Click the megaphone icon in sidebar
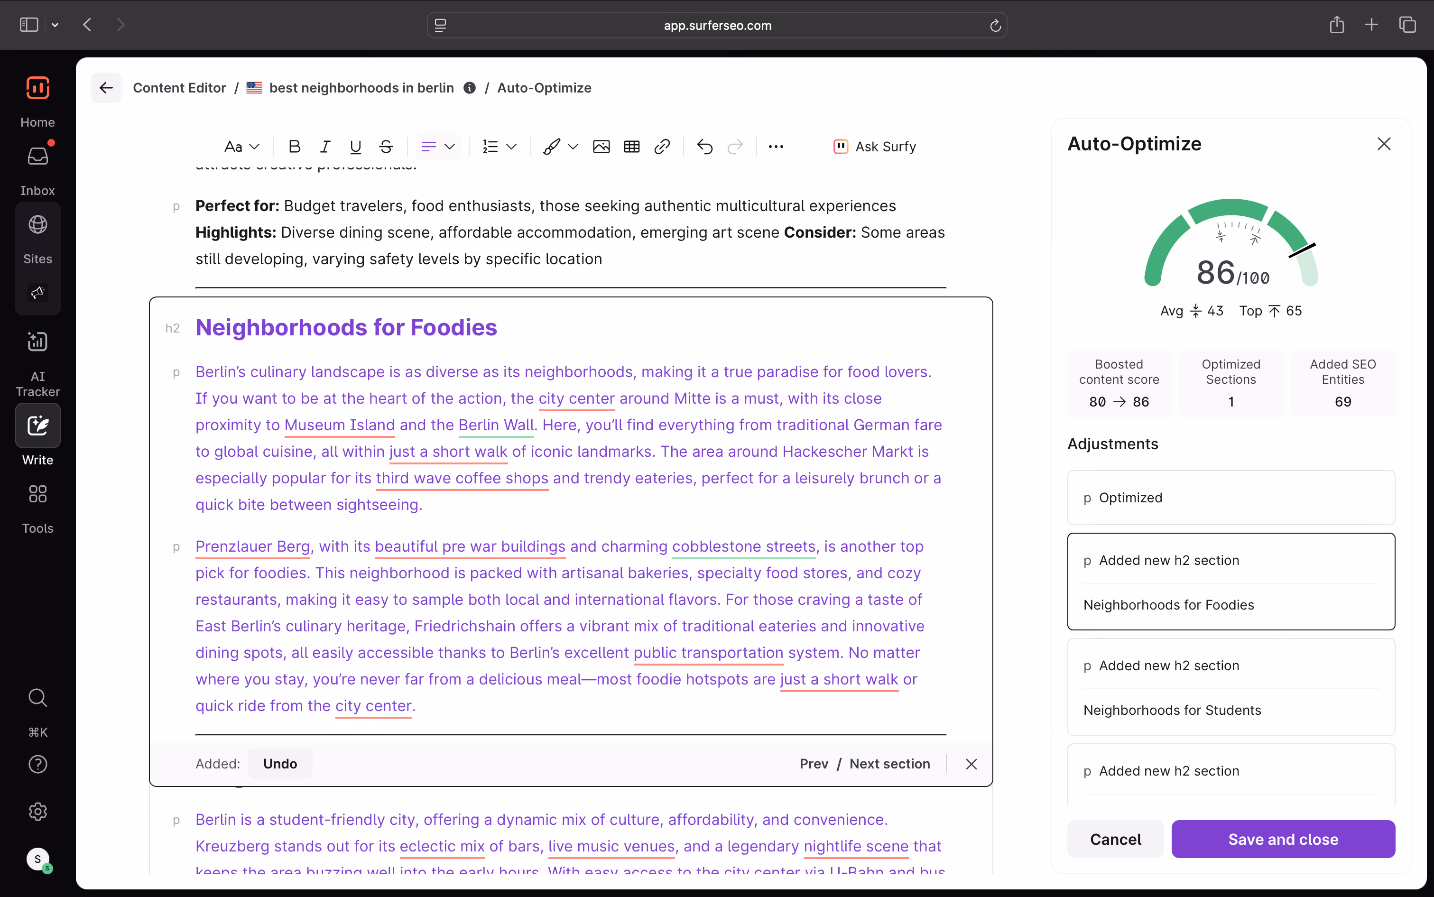This screenshot has width=1434, height=897. [37, 292]
